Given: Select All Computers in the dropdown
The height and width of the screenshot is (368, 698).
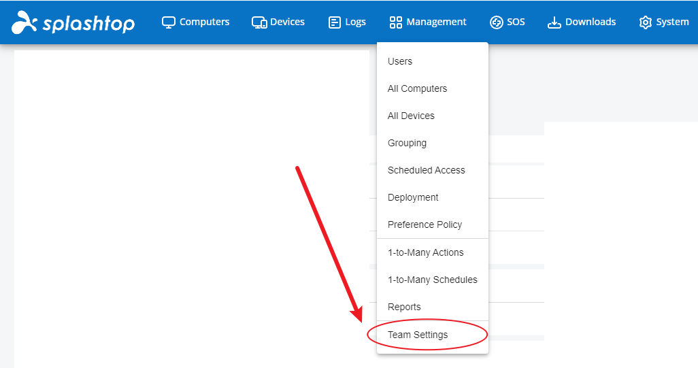Looking at the screenshot, I should pyautogui.click(x=417, y=88).
